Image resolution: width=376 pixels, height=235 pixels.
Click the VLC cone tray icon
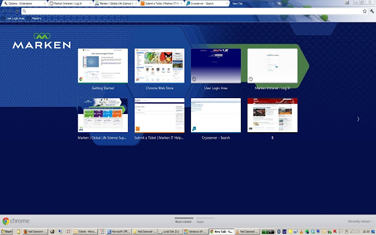[x=301, y=231]
